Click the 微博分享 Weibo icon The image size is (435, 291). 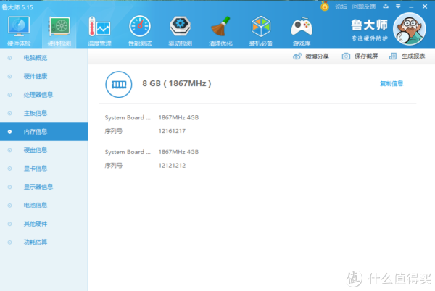tap(297, 56)
